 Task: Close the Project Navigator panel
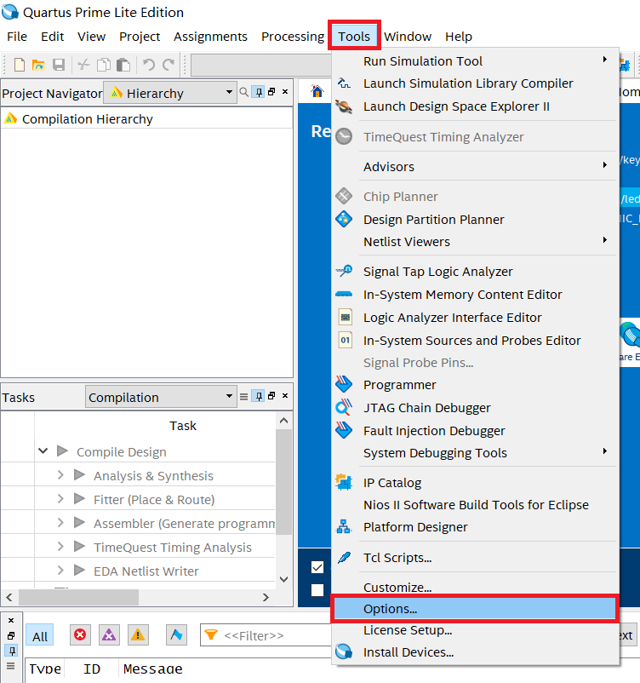tap(285, 91)
